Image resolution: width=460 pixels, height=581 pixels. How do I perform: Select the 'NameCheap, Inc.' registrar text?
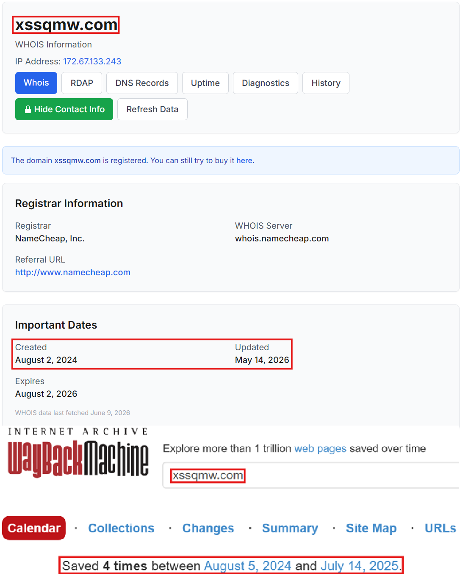(x=50, y=238)
